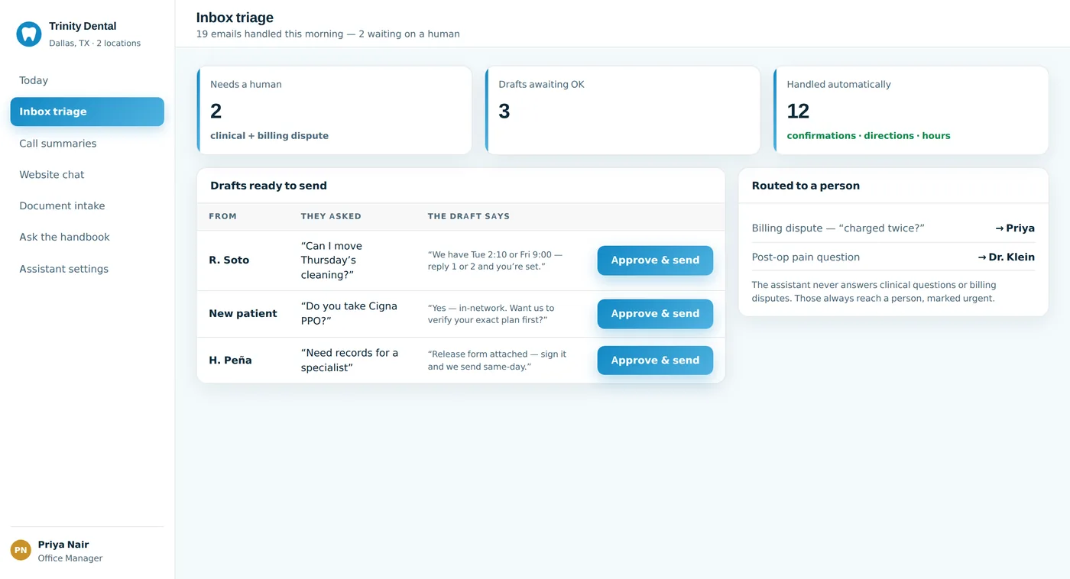This screenshot has width=1070, height=579.
Task: Select Inbox triage in the sidebar
Action: (87, 112)
